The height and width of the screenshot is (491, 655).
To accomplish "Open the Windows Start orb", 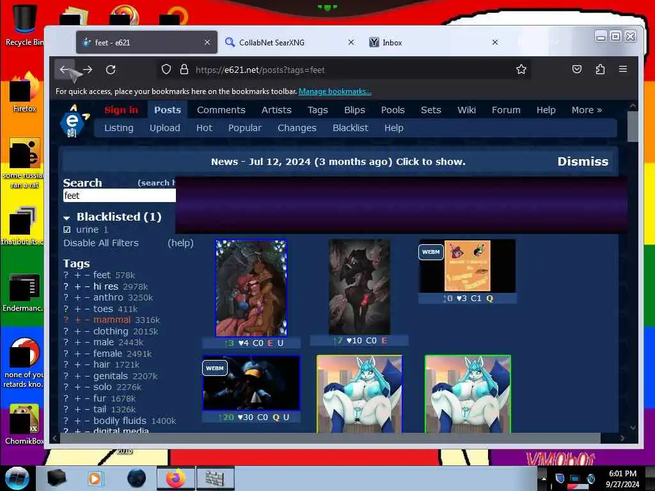I will point(17,478).
